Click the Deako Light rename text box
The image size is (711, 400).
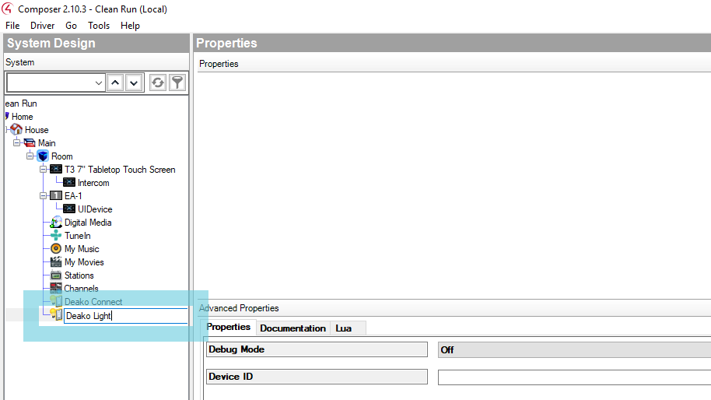(125, 316)
